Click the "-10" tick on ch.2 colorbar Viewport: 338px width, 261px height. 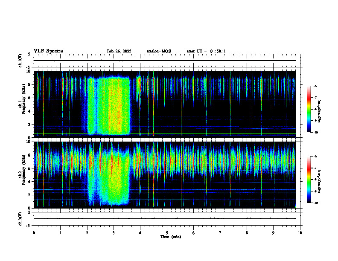point(315,203)
